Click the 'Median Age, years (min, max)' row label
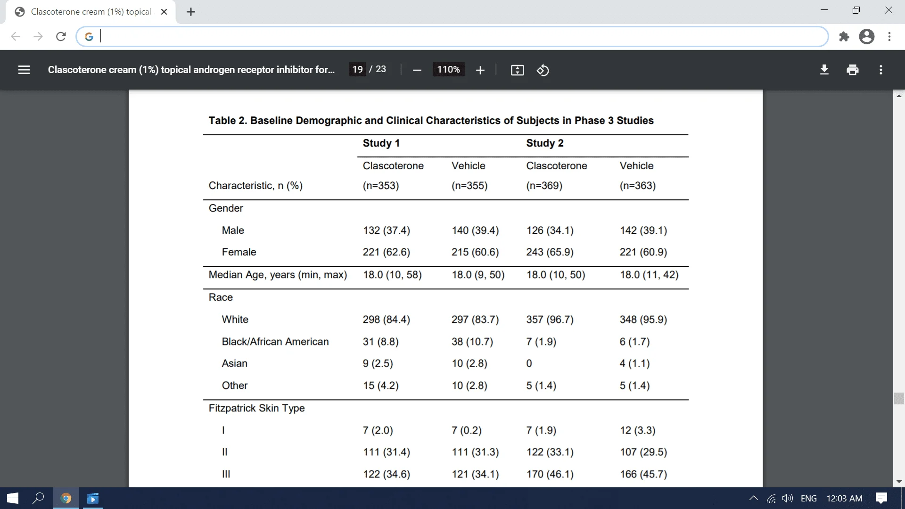905x509 pixels. pyautogui.click(x=278, y=274)
